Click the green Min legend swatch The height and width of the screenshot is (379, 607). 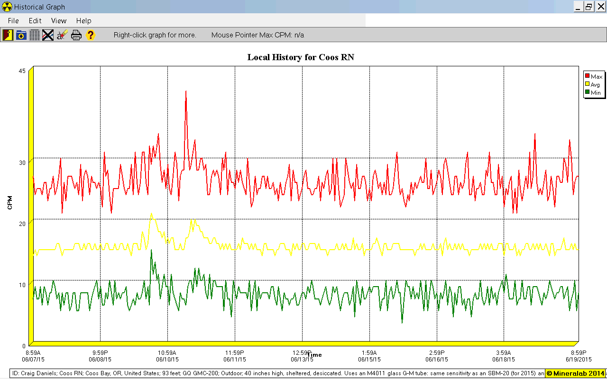587,92
